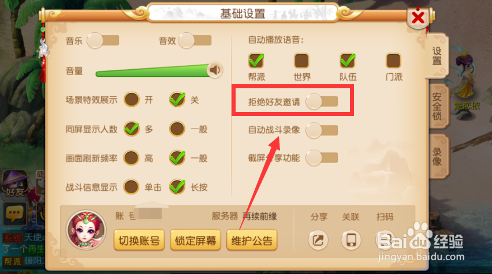Screen dimensions: 492x274
Task: Toggle the sound effects (音效) switch
Action: [195, 41]
